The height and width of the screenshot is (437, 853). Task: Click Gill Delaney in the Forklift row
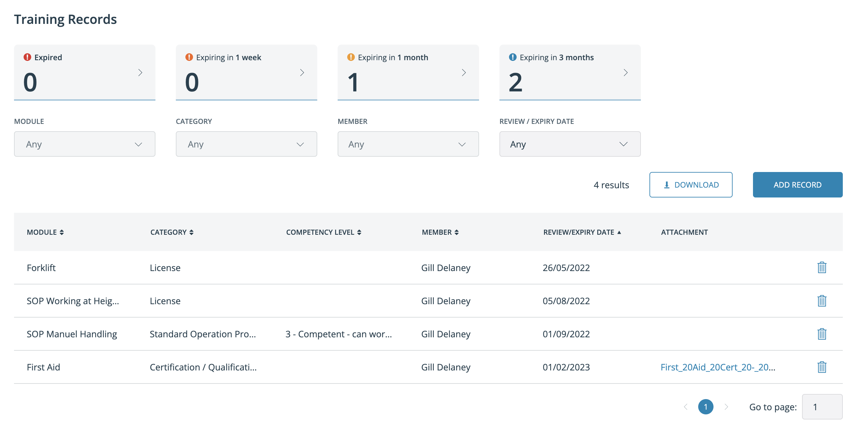click(x=446, y=268)
